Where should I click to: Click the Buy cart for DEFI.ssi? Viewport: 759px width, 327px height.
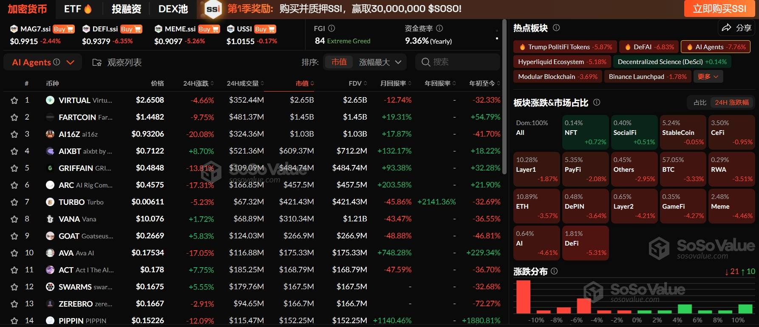click(131, 29)
